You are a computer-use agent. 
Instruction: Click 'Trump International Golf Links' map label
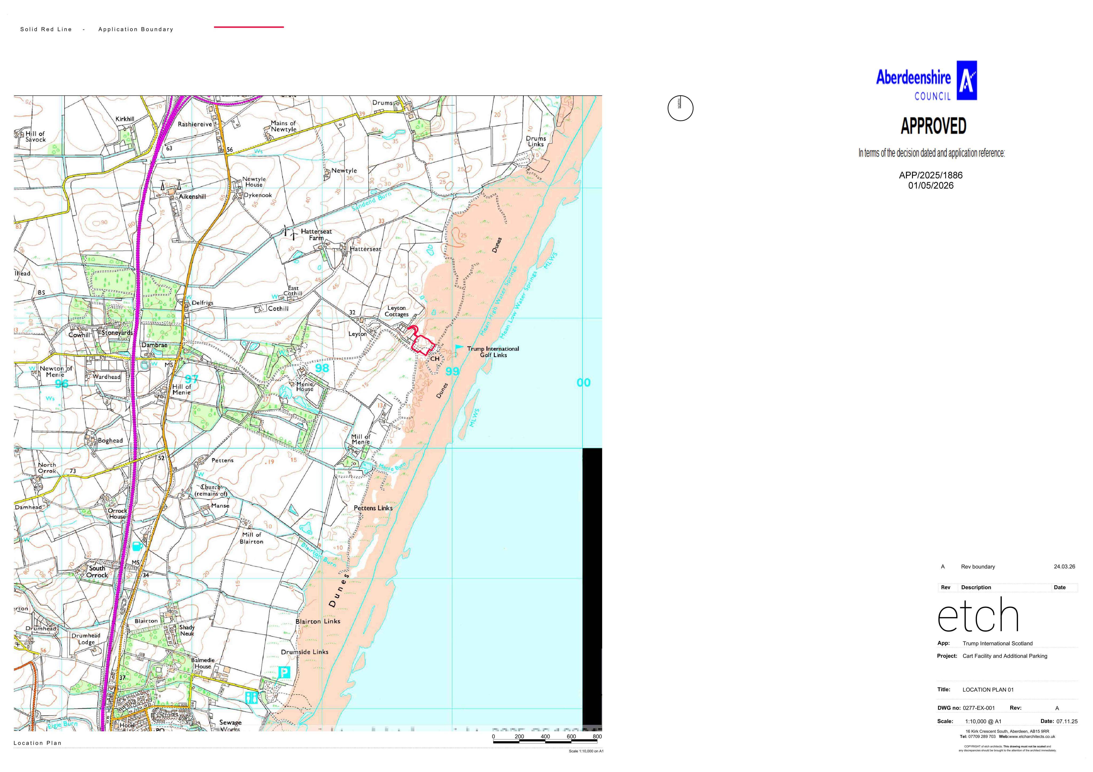(x=493, y=352)
